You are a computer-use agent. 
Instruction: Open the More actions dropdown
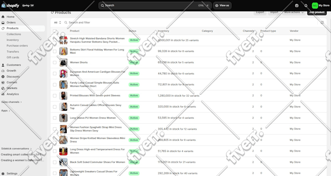(294, 12)
